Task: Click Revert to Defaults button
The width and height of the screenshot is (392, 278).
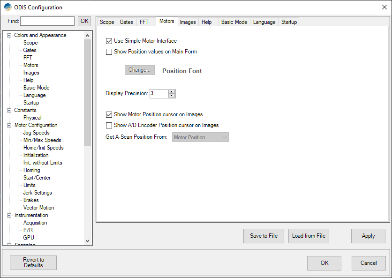Action: [33, 263]
